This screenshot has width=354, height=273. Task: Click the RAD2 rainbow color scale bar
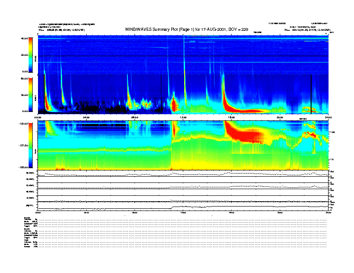[x=30, y=55]
